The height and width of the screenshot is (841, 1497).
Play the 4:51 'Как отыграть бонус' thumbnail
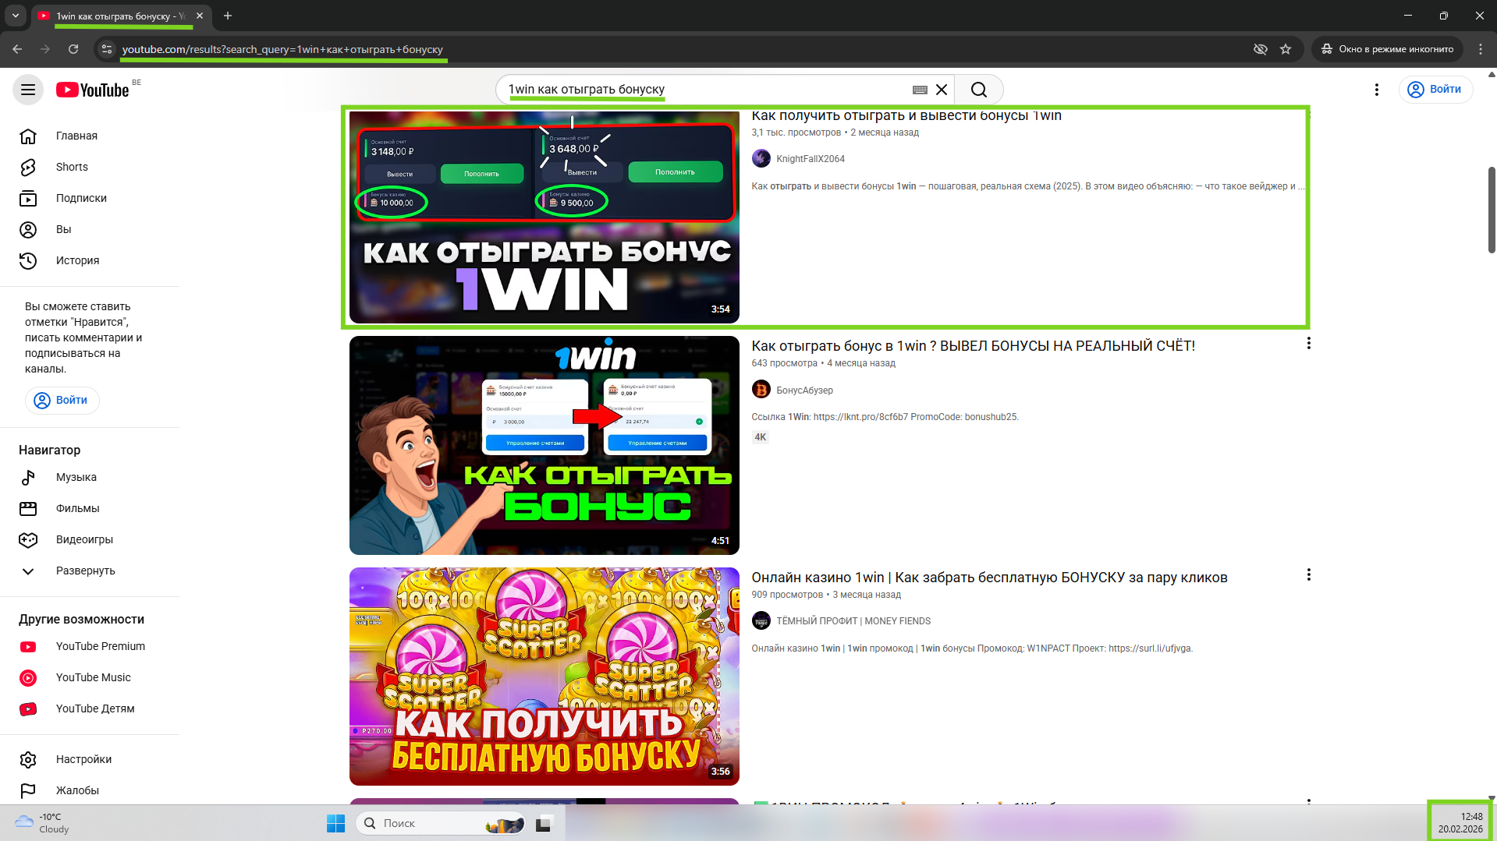544,445
